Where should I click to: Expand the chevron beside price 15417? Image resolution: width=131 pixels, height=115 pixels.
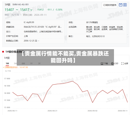[x=31, y=10]
